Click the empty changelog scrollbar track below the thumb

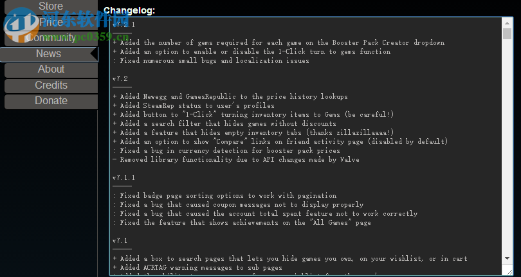click(x=507, y=161)
